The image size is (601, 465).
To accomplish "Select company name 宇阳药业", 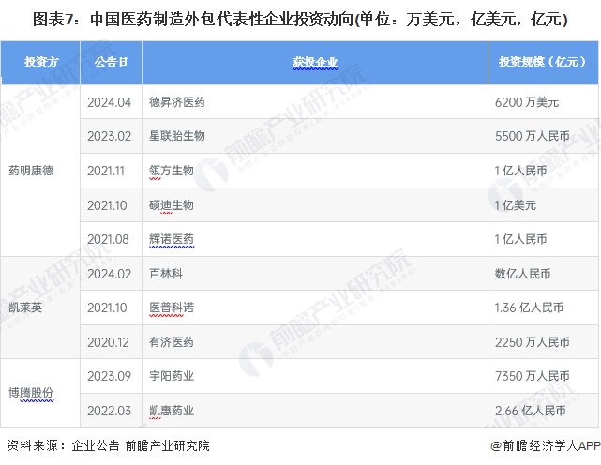I will coord(172,376).
